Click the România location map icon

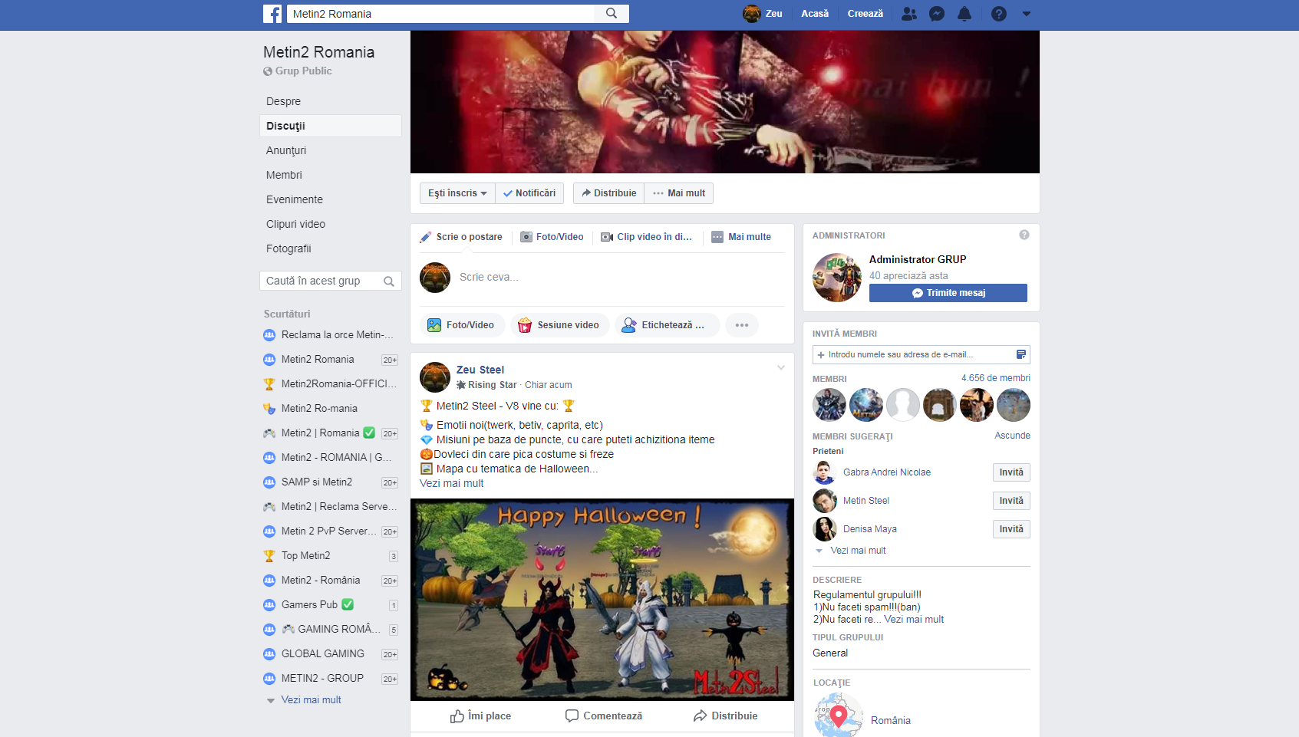point(839,715)
